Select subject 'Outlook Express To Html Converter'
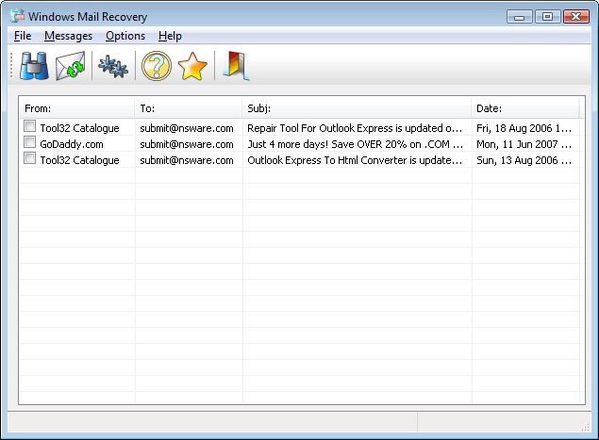 [x=355, y=160]
